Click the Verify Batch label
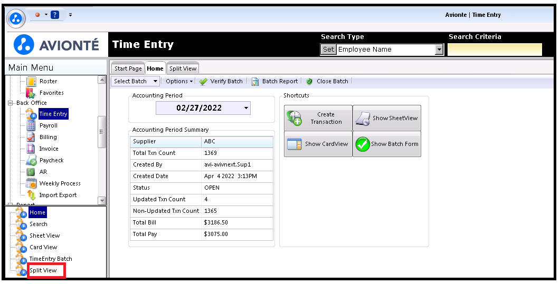The image size is (560, 284). pos(226,81)
